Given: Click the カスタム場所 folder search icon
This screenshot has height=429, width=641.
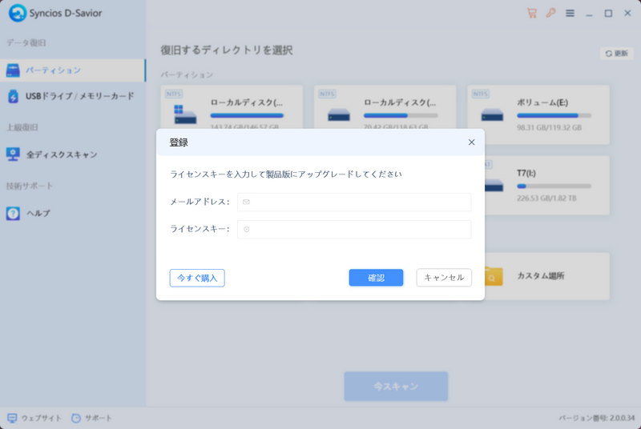Looking at the screenshot, I should click(x=494, y=276).
